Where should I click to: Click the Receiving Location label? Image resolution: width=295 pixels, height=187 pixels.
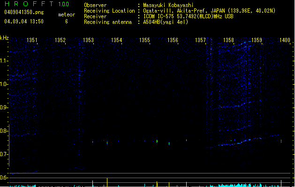point(109,11)
